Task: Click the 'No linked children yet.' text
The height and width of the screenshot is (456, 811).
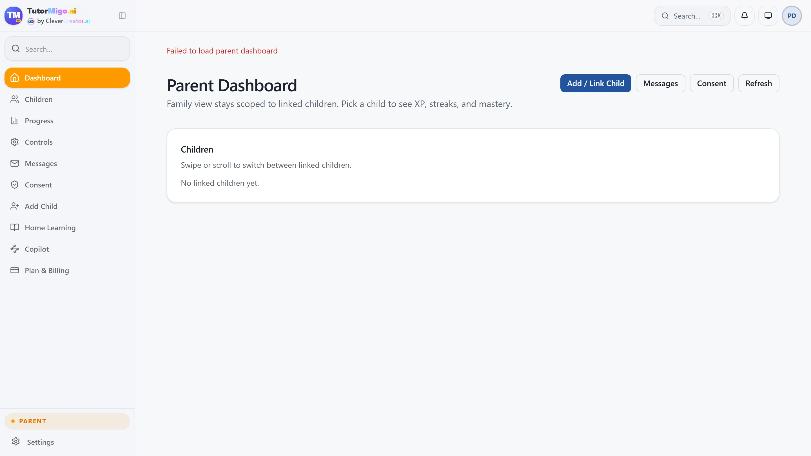Action: [220, 183]
